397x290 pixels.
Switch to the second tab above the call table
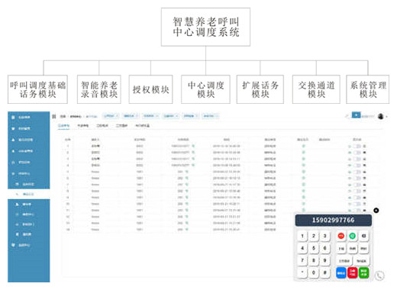coord(83,126)
